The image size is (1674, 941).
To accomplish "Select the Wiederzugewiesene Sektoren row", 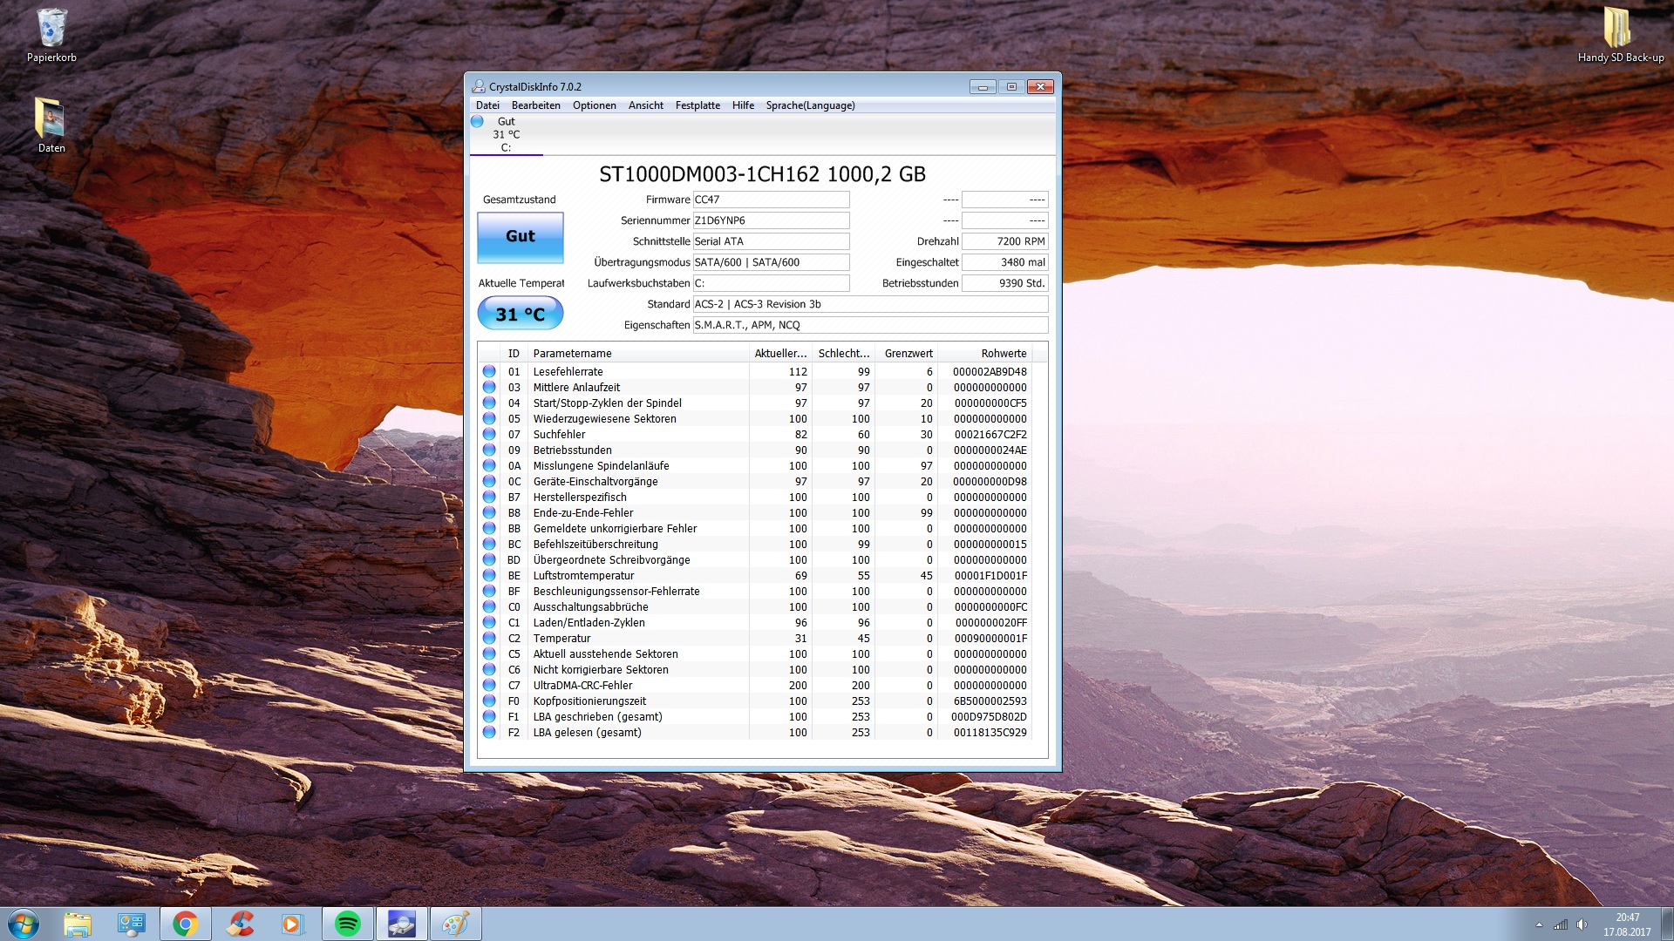I will click(604, 419).
